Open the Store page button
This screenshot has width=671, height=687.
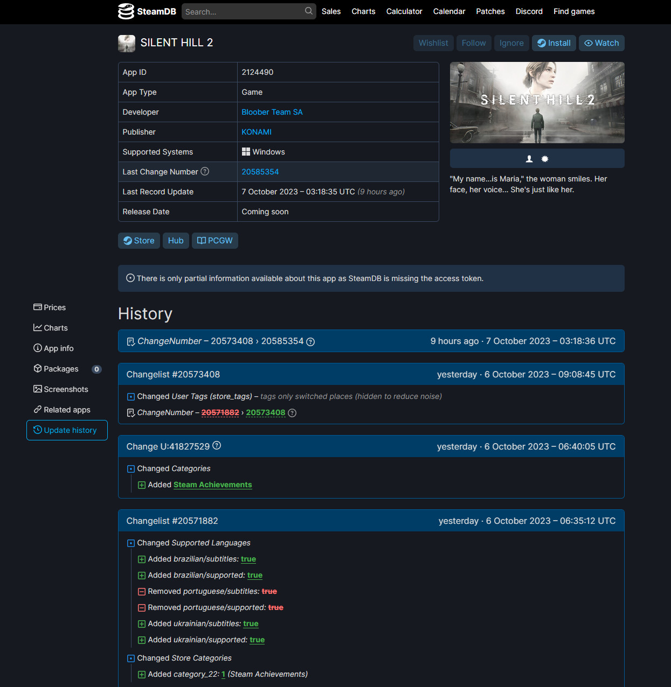(139, 241)
